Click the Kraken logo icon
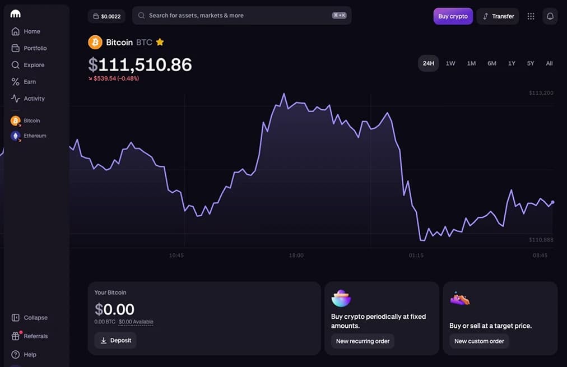 click(16, 14)
